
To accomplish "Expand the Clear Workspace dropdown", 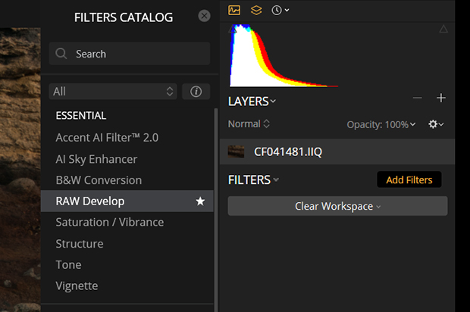I will [337, 206].
